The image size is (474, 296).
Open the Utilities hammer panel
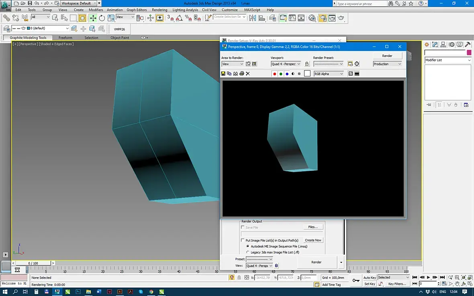(x=468, y=45)
